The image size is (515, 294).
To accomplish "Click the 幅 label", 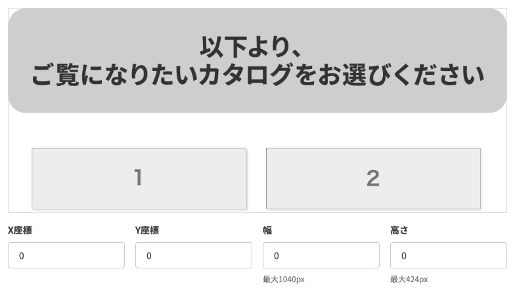I will pyautogui.click(x=267, y=230).
